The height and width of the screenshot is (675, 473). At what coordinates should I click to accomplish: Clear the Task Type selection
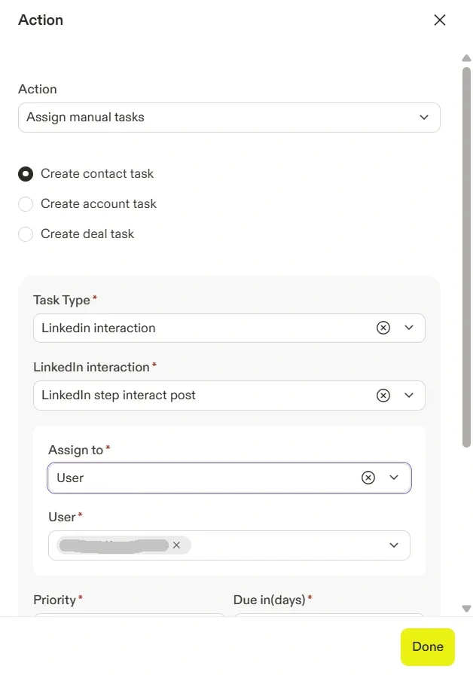pyautogui.click(x=383, y=328)
